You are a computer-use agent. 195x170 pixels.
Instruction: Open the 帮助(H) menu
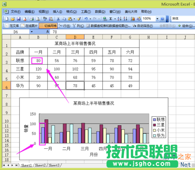pos(146,12)
